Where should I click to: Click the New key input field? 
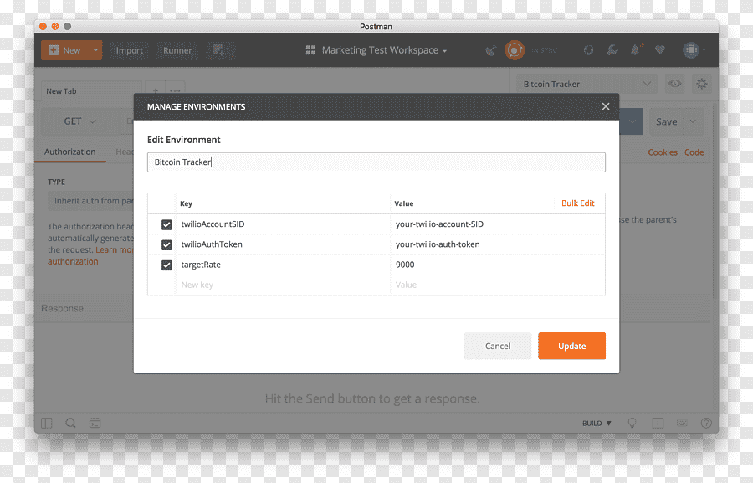283,285
